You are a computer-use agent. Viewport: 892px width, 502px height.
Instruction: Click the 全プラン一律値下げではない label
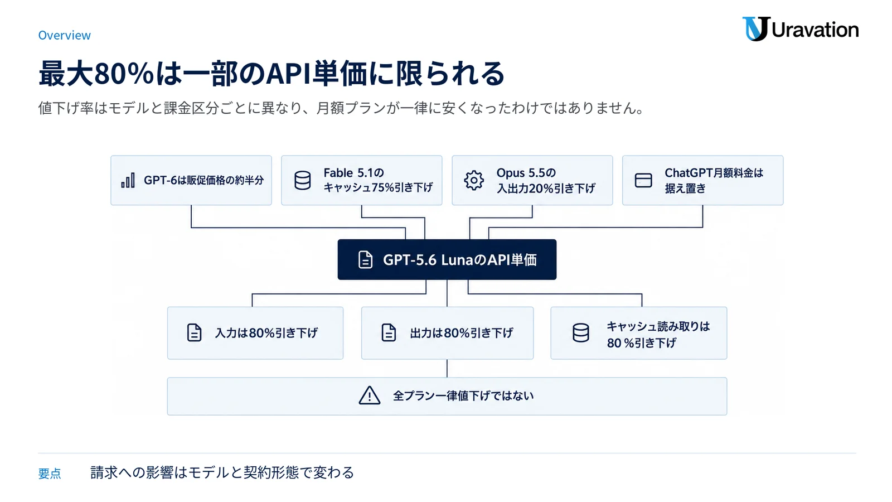[463, 396]
